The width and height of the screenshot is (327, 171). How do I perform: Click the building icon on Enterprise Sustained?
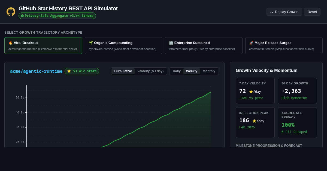pyautogui.click(x=171, y=43)
